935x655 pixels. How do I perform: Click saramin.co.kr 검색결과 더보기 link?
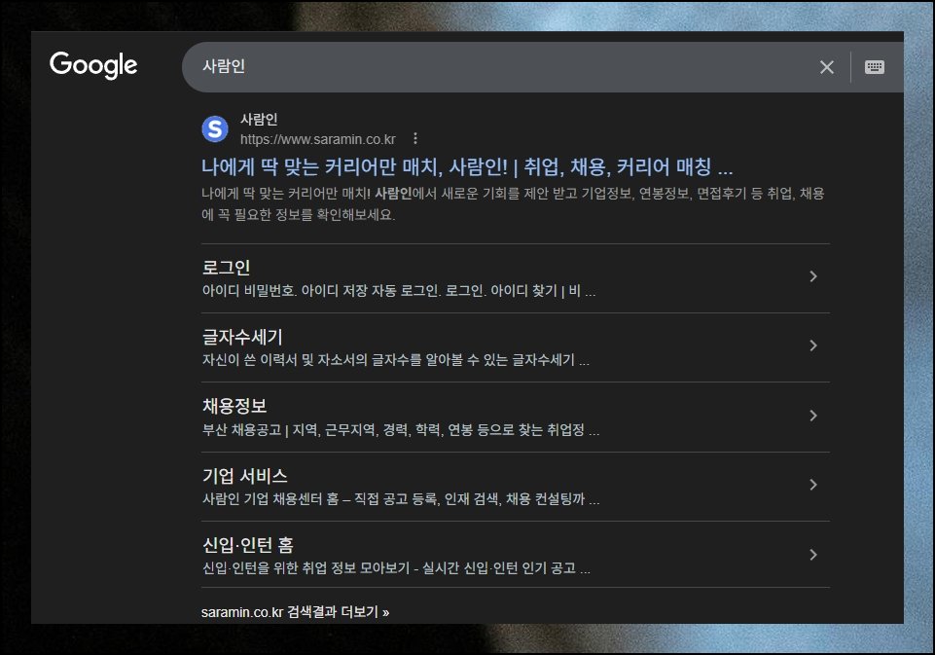[295, 612]
